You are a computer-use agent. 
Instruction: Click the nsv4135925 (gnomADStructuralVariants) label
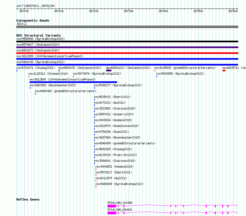(x=185, y=68)
